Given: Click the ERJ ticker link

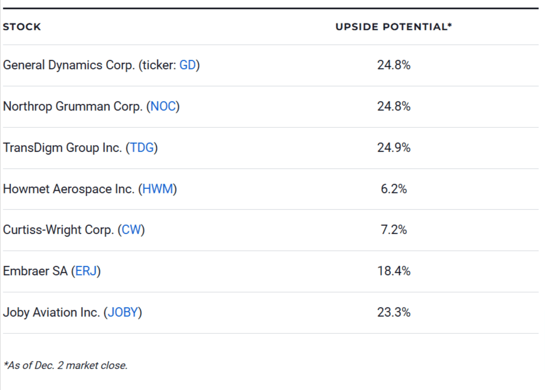Looking at the screenshot, I should tap(86, 271).
